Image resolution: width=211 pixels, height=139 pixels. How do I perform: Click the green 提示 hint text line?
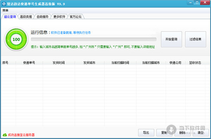click(93, 47)
